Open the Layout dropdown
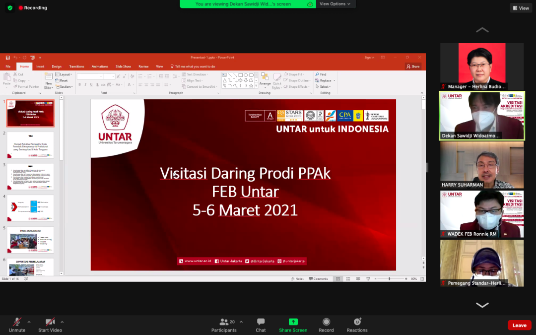This screenshot has height=335, width=536. tap(64, 74)
